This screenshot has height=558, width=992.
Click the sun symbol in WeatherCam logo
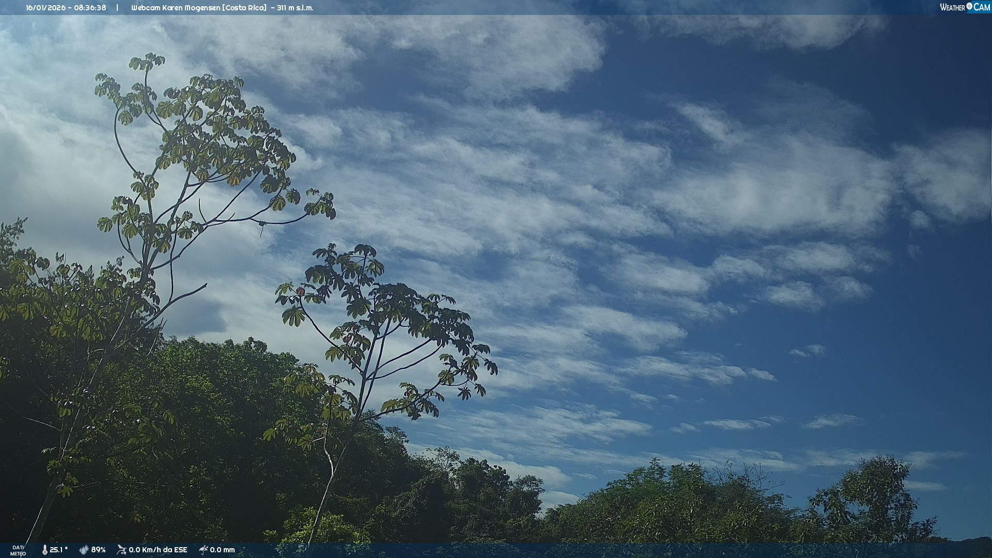[x=969, y=6]
